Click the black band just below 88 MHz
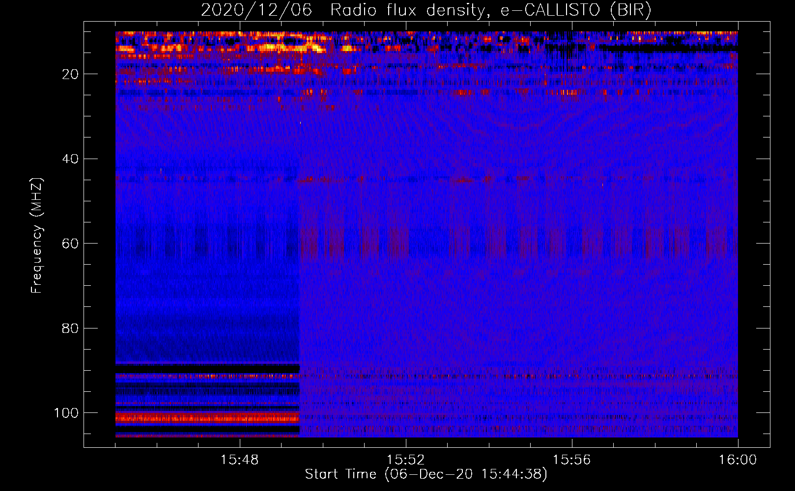 [207, 369]
